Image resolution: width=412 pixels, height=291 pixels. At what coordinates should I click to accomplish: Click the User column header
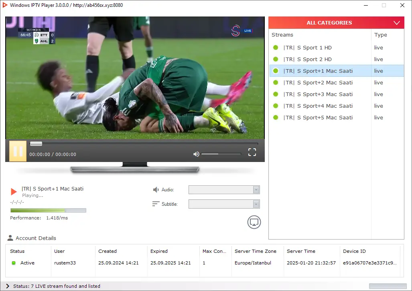59,251
